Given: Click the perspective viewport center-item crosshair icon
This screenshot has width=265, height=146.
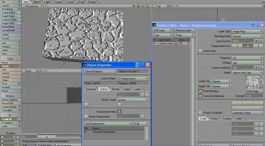Looking at the screenshot, I should [x=134, y=6].
